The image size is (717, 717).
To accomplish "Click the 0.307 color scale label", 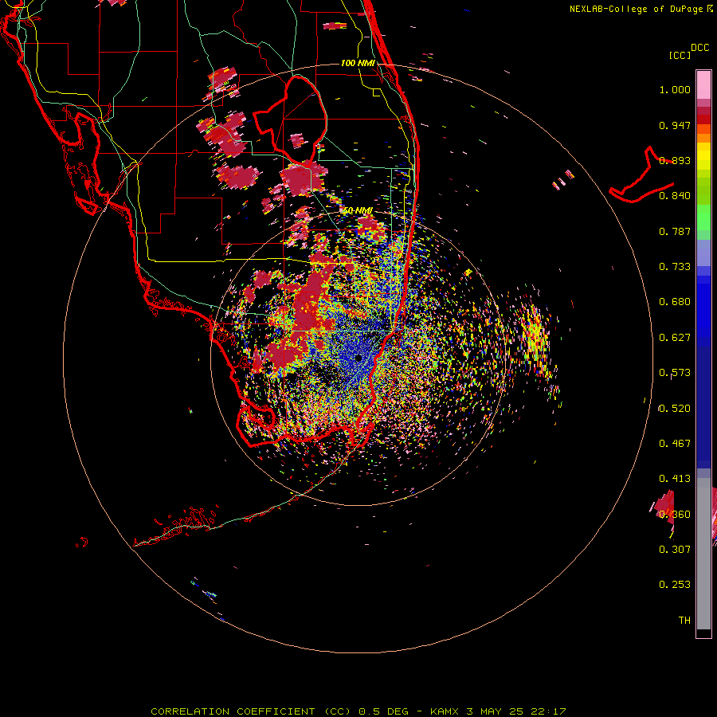I will 675,549.
